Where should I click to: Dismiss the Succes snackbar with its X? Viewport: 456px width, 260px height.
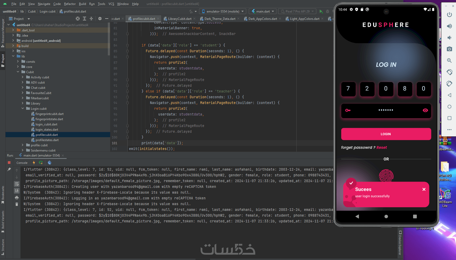pos(424,189)
